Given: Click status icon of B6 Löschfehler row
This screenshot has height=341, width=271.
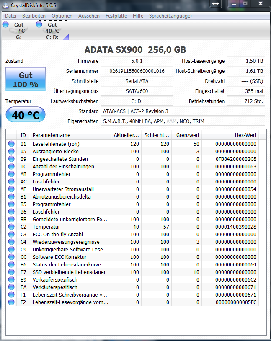Looking at the screenshot, I should tap(11, 212).
